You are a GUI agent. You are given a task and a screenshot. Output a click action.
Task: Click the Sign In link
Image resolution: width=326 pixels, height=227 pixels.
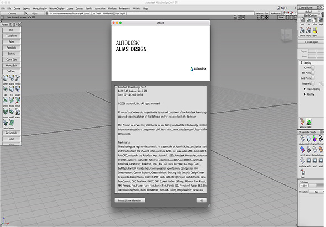click(x=282, y=8)
